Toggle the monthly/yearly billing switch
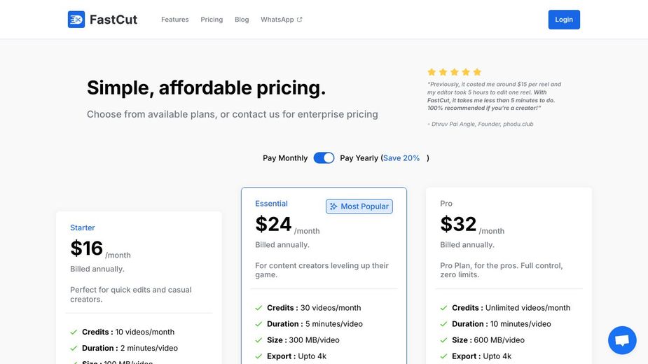Image resolution: width=648 pixels, height=364 pixels. click(x=324, y=158)
